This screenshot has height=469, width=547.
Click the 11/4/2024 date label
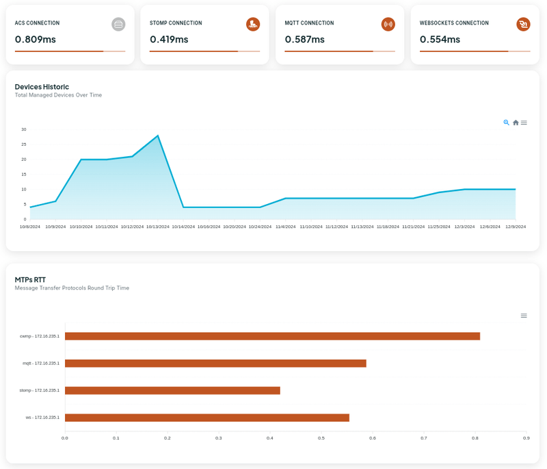click(286, 227)
